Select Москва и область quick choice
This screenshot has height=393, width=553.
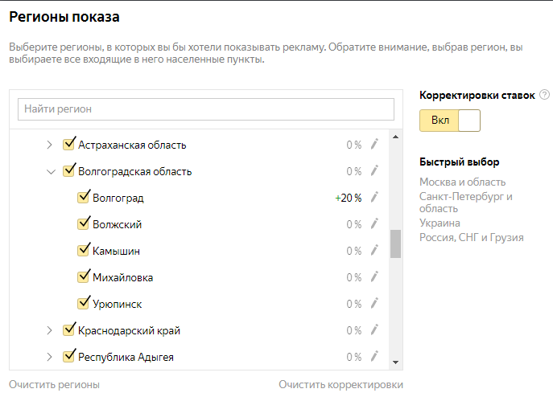pos(462,182)
